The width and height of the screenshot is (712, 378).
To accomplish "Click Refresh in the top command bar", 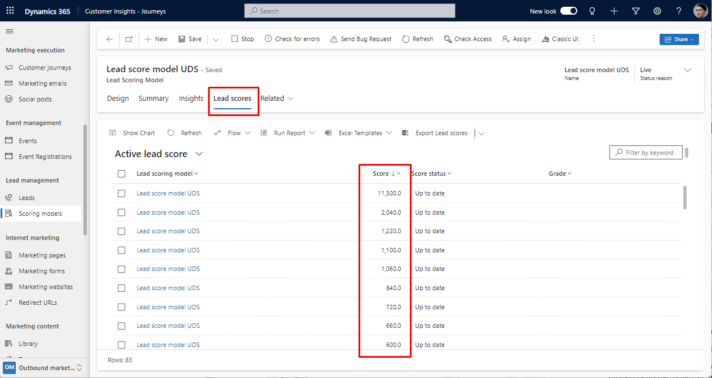I will 418,39.
